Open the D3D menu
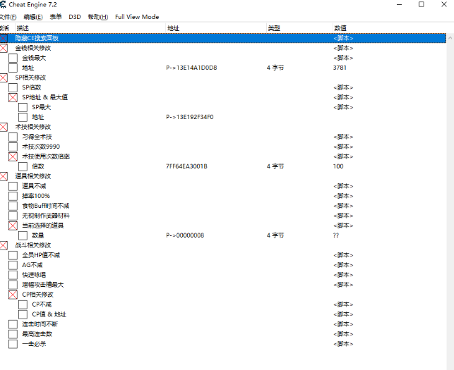454x370 pixels. (75, 17)
